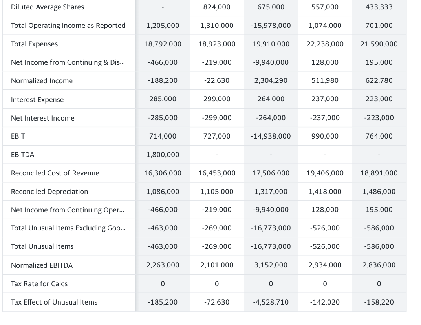This screenshot has width=421, height=325.
Task: Select the 1,800,000 EBITDA value cell
Action: click(x=163, y=154)
